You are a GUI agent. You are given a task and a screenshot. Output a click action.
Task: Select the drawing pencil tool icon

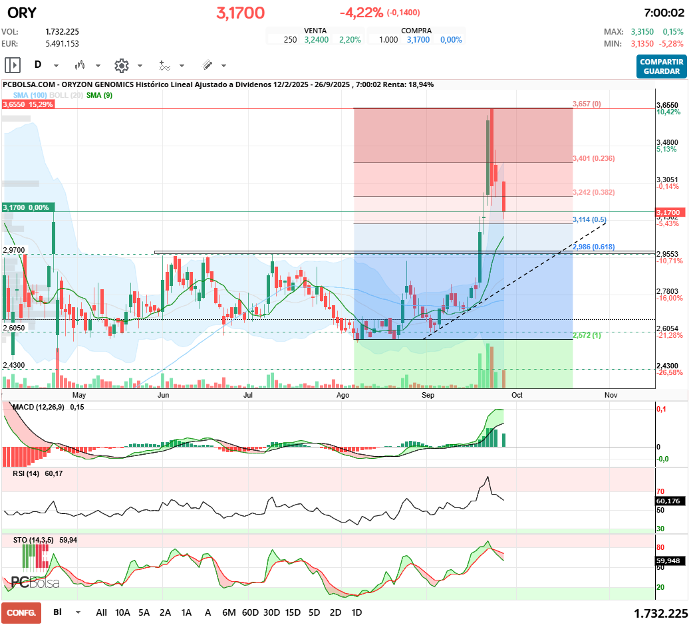(x=207, y=65)
